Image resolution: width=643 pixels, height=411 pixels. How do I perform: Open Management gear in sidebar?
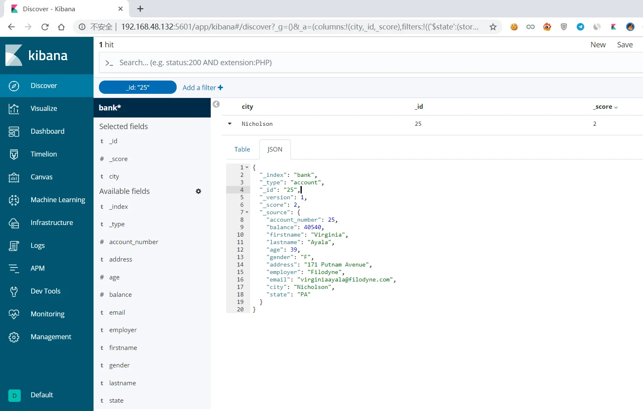point(14,337)
